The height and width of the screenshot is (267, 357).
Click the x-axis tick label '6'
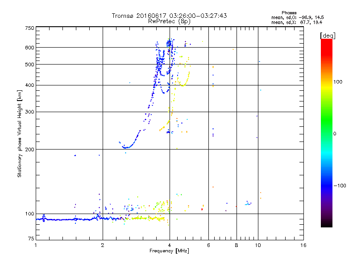pos(208,245)
